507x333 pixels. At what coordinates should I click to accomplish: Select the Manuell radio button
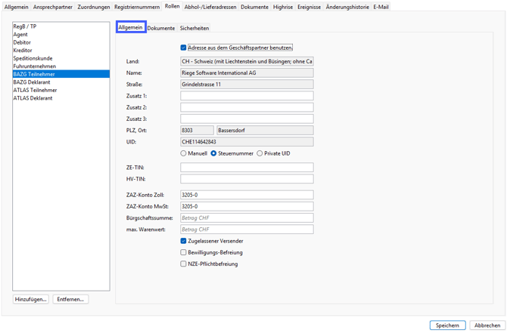(183, 153)
